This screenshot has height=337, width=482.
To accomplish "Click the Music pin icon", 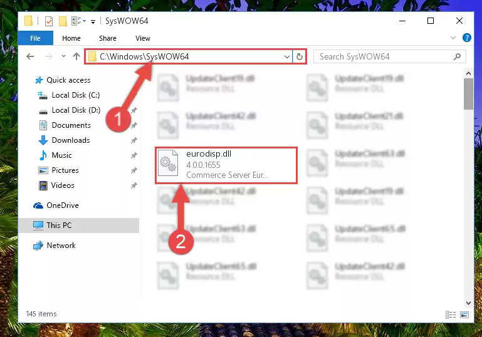I will click(x=134, y=155).
